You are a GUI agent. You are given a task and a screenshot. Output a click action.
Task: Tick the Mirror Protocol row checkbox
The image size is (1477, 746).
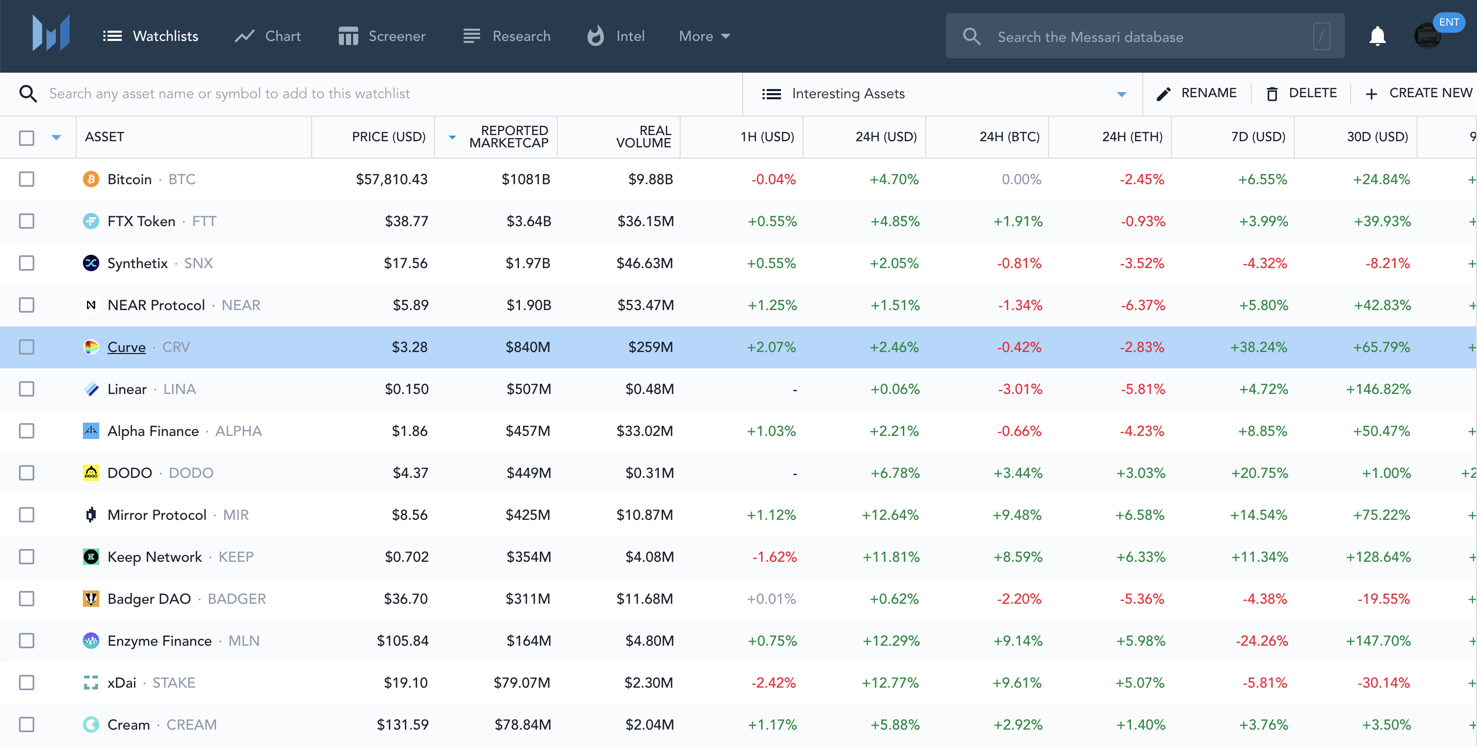pos(27,515)
